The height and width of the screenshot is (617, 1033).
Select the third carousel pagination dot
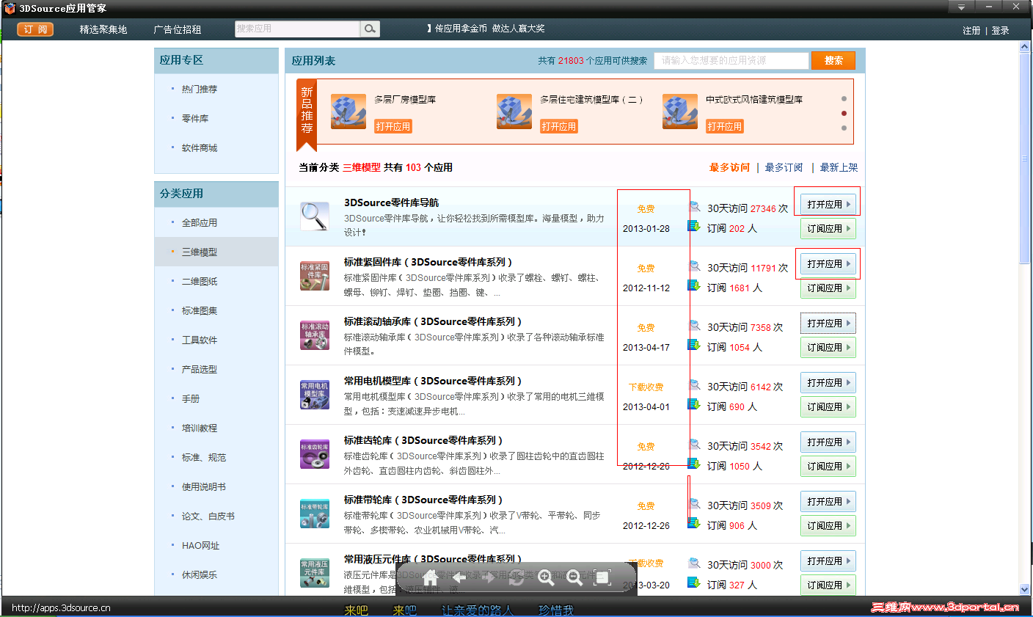844,128
